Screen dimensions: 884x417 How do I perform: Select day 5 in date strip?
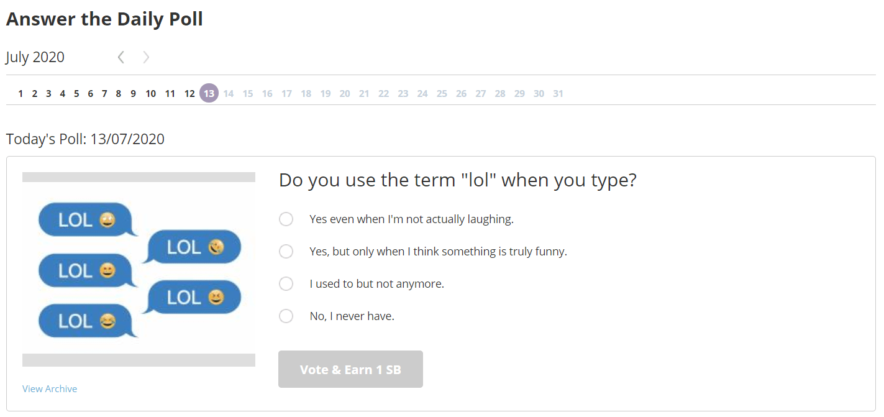(x=76, y=94)
